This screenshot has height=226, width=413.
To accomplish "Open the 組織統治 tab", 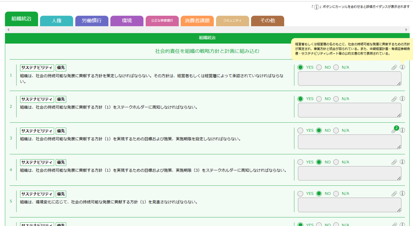I will pyautogui.click(x=22, y=19).
